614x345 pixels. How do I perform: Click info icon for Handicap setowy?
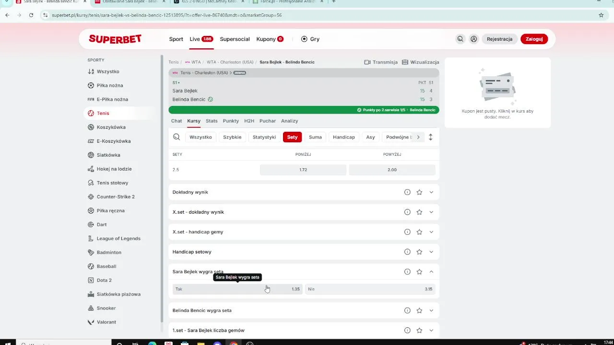407,252
